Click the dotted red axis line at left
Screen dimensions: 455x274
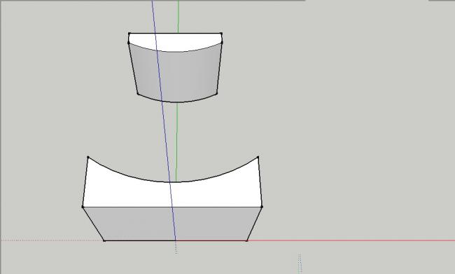pyautogui.click(x=52, y=240)
